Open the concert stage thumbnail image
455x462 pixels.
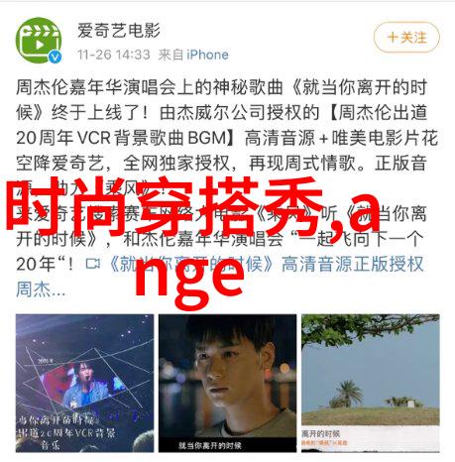[x=84, y=384]
